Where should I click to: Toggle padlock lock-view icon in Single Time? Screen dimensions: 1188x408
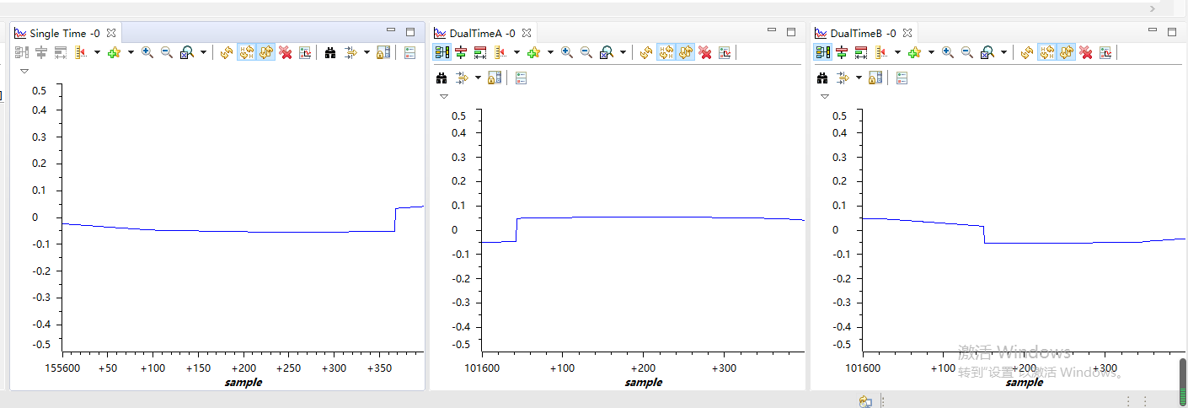(x=383, y=52)
